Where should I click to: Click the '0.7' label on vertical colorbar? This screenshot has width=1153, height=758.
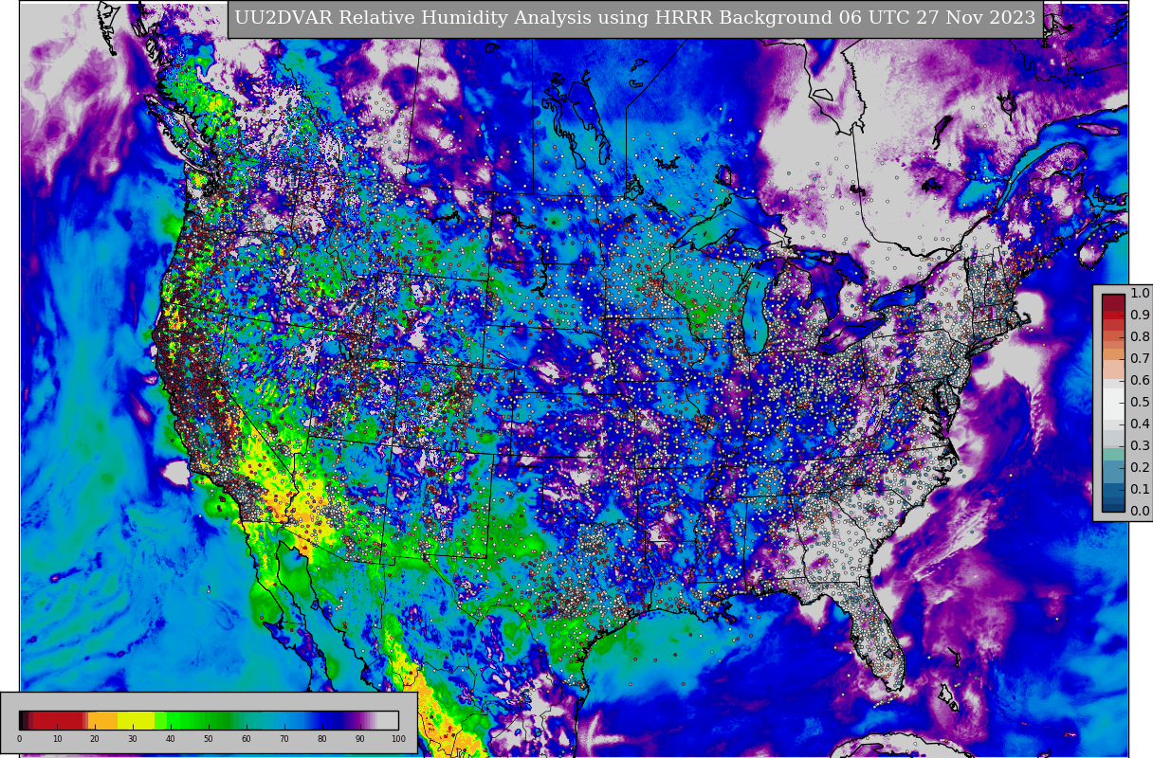(1139, 358)
